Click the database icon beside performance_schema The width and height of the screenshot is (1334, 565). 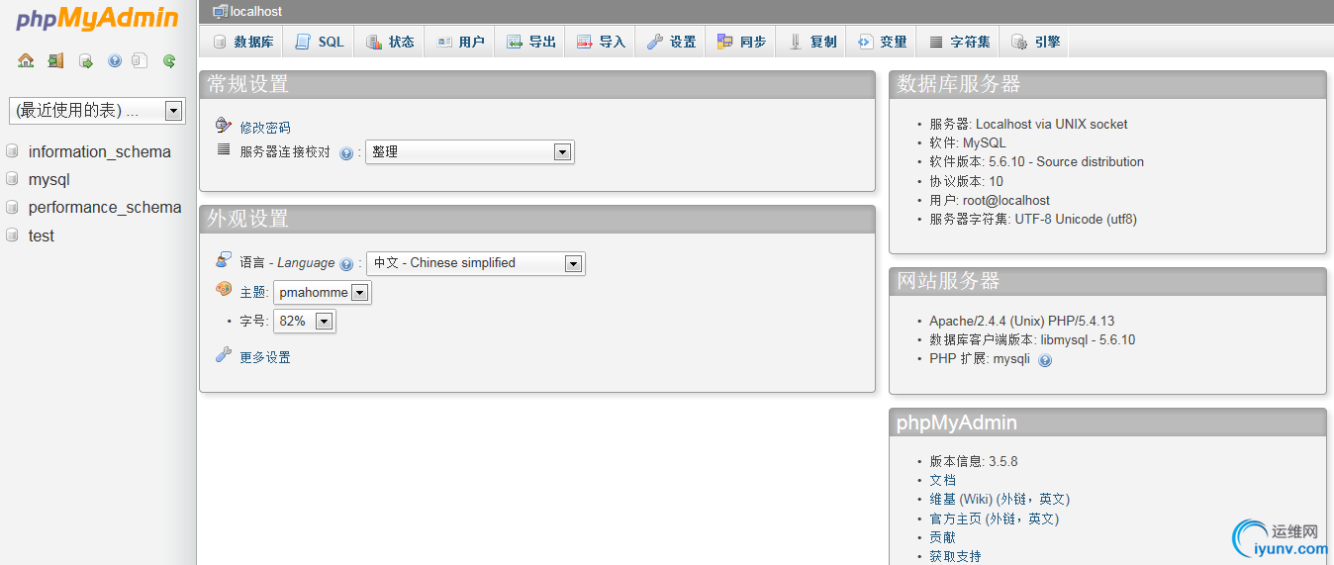click(x=12, y=208)
